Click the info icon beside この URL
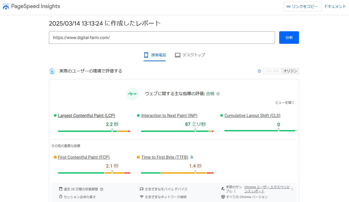The width and height of the screenshot is (349, 202). point(259,71)
